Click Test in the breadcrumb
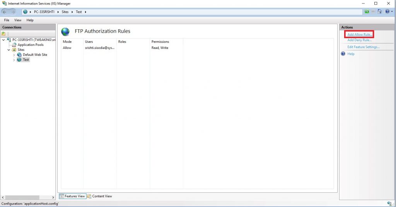Screen dimensions: 396x207 point(79,12)
